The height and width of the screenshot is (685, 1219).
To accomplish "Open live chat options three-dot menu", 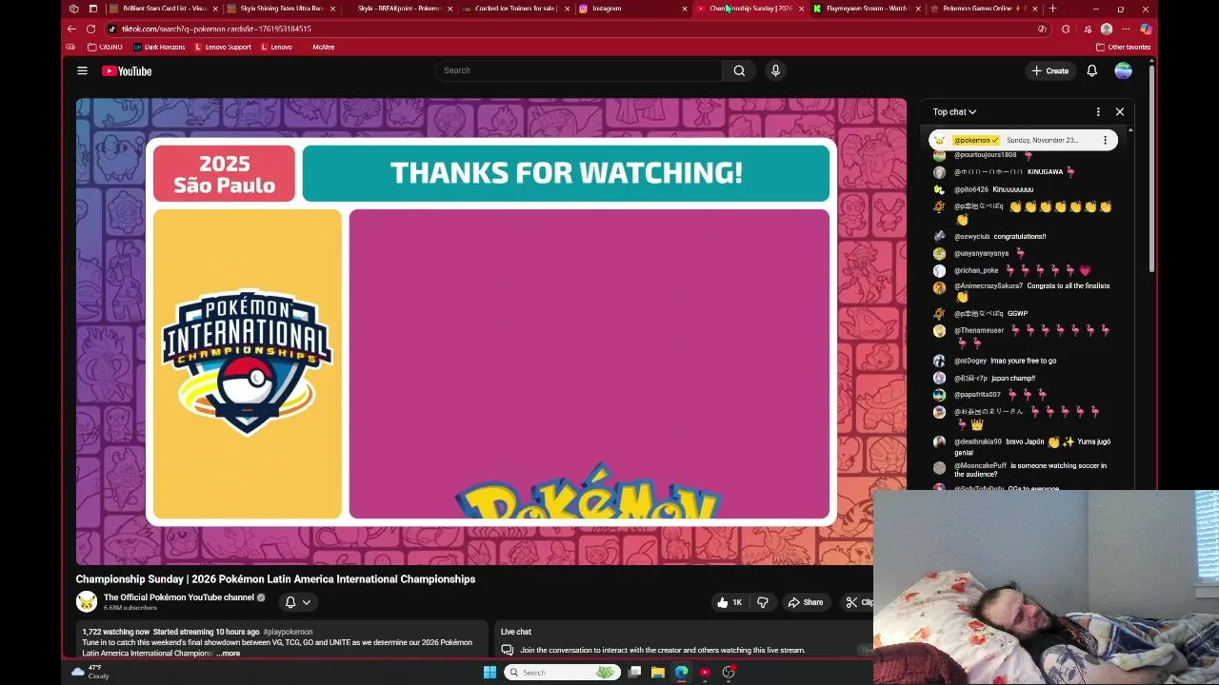I will (x=1098, y=111).
